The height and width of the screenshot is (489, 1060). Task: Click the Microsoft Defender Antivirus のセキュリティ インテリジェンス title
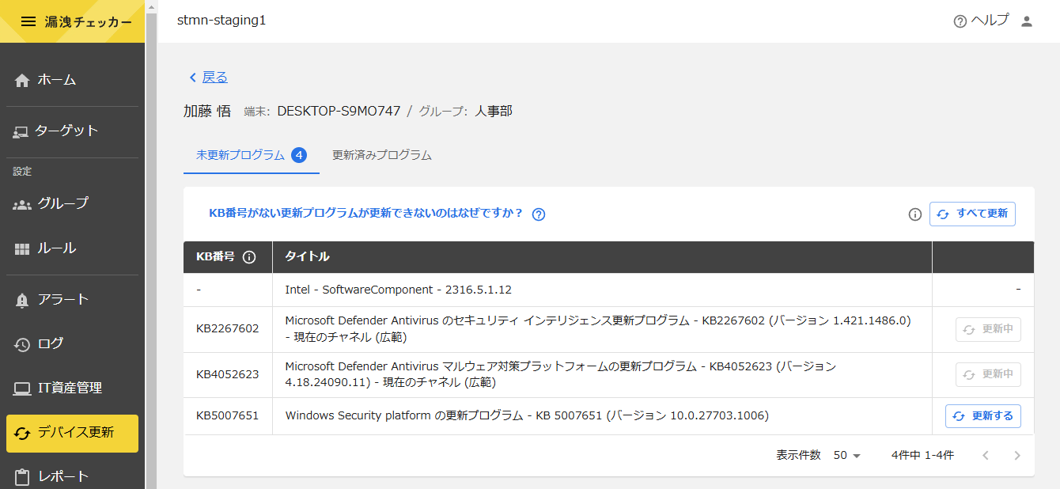tap(598, 329)
